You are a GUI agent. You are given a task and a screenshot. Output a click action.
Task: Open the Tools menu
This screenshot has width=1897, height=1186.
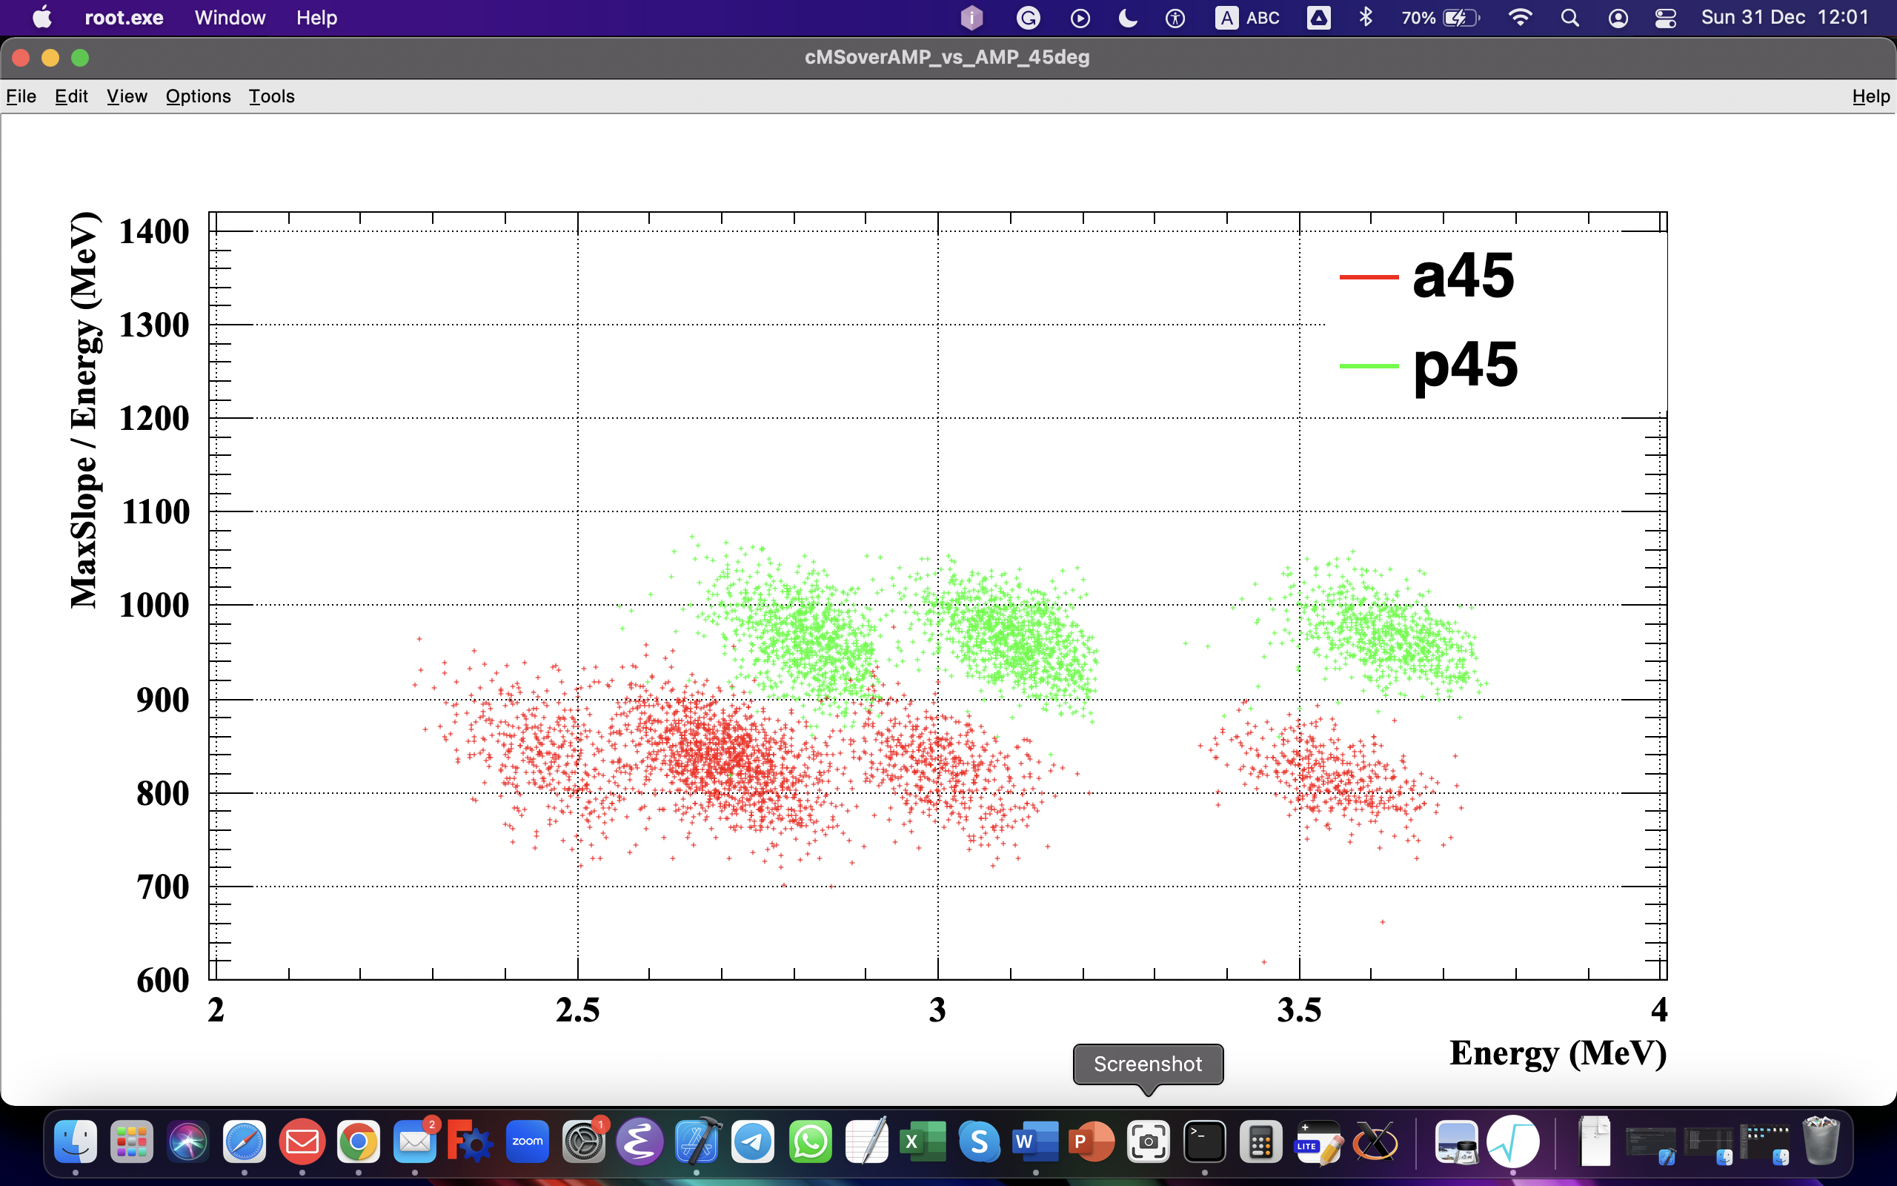[x=271, y=96]
